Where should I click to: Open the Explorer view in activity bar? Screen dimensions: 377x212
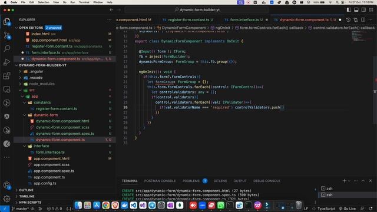[6, 22]
